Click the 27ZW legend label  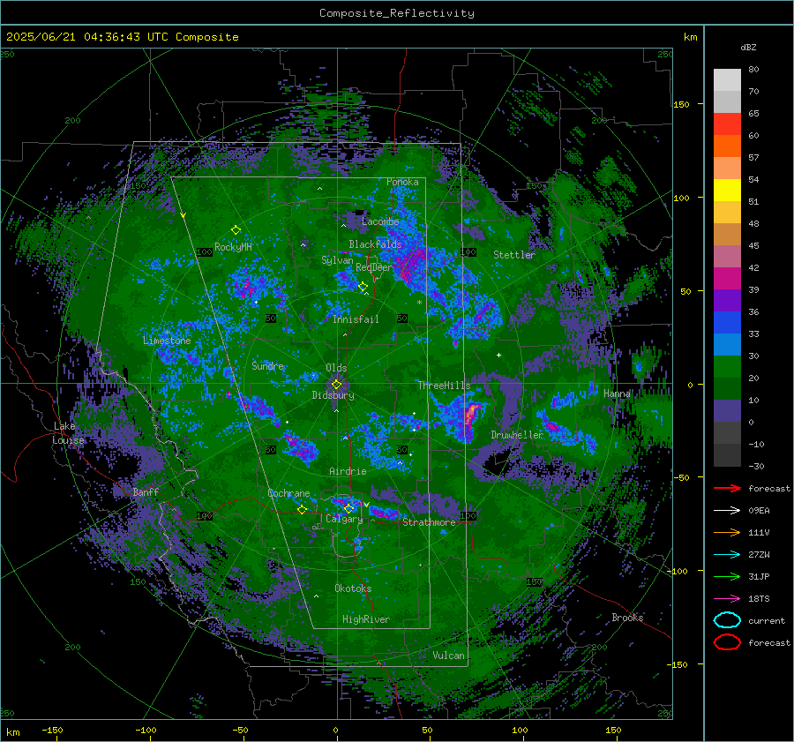[759, 555]
